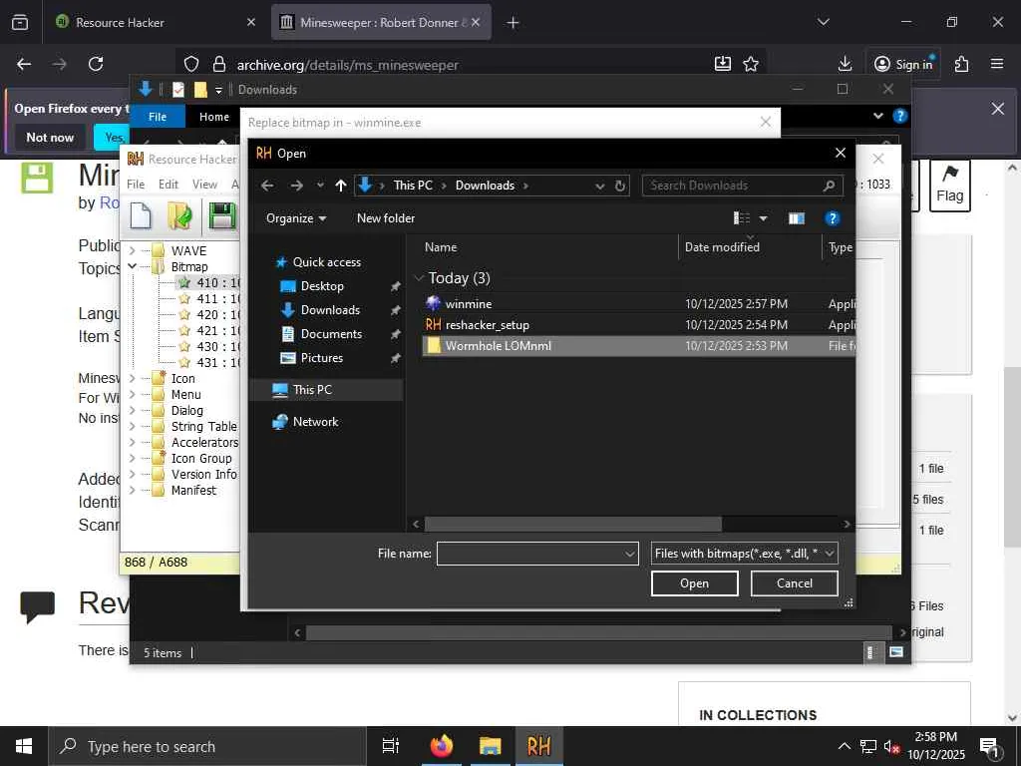Open a new browser tab
Screen dimensions: 1021x766
[x=512, y=22]
